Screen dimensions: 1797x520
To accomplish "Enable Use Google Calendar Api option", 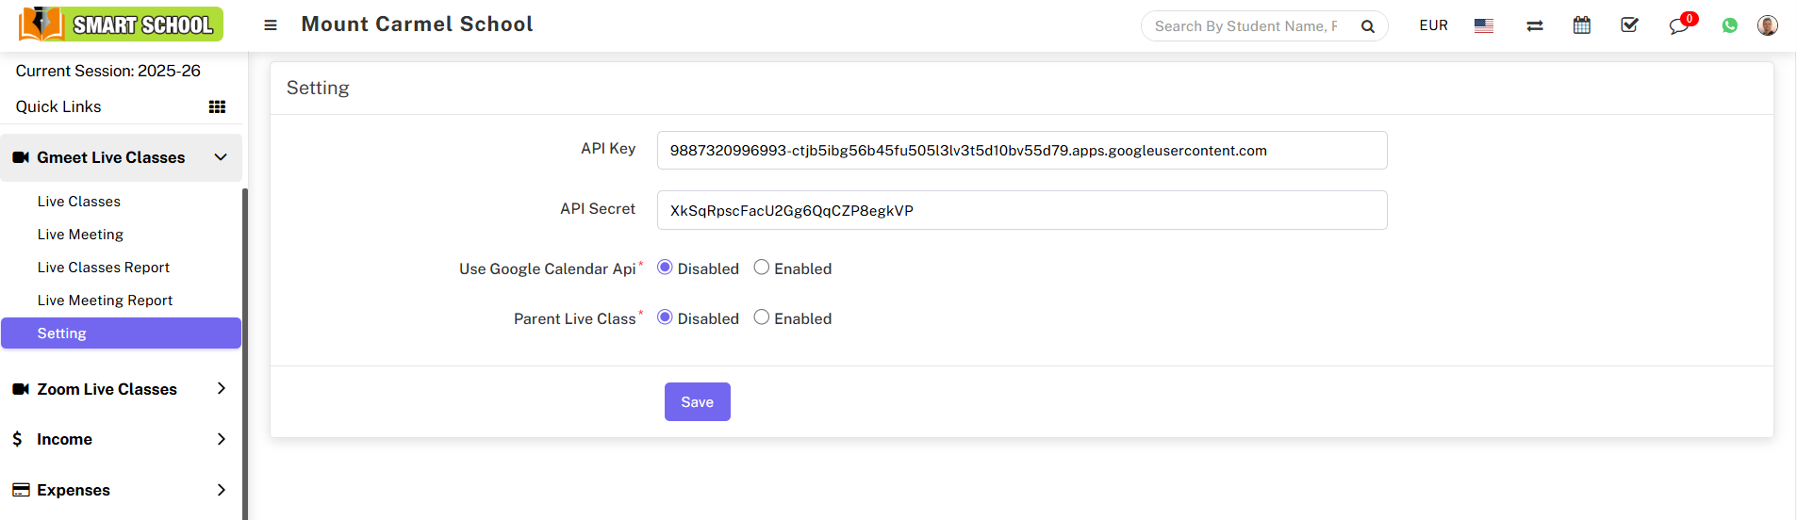I will pyautogui.click(x=762, y=268).
